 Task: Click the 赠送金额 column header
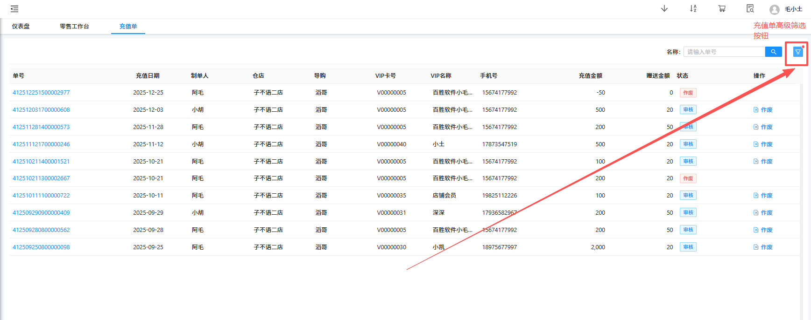click(x=658, y=75)
